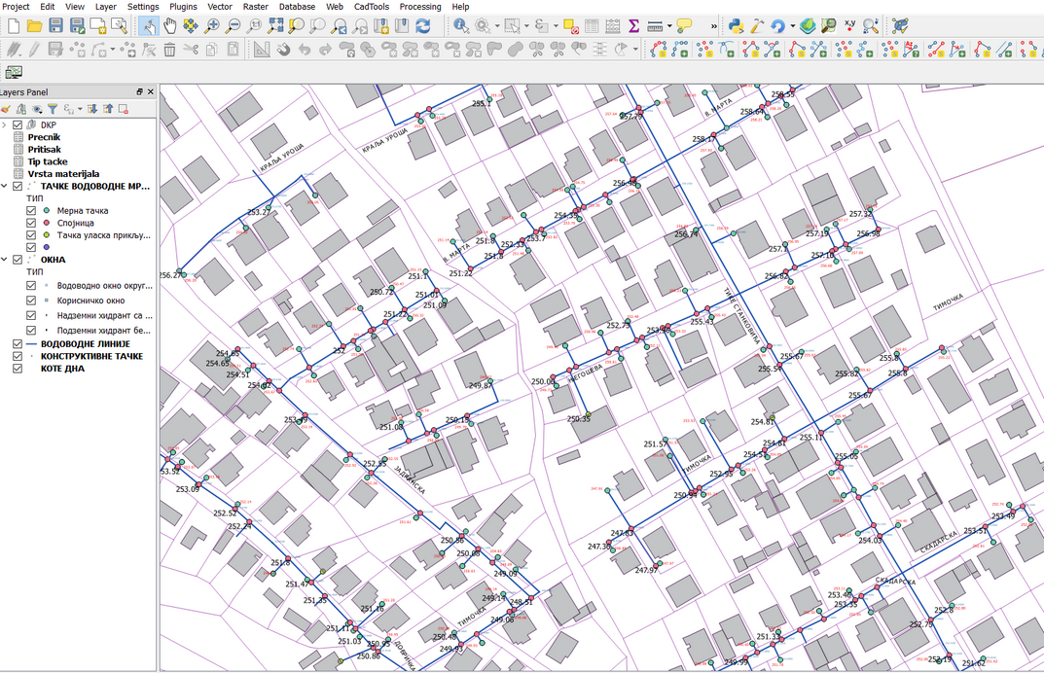Hide the КОТЕ ДНА layer
Screen dimensions: 1044x673
[x=18, y=369]
